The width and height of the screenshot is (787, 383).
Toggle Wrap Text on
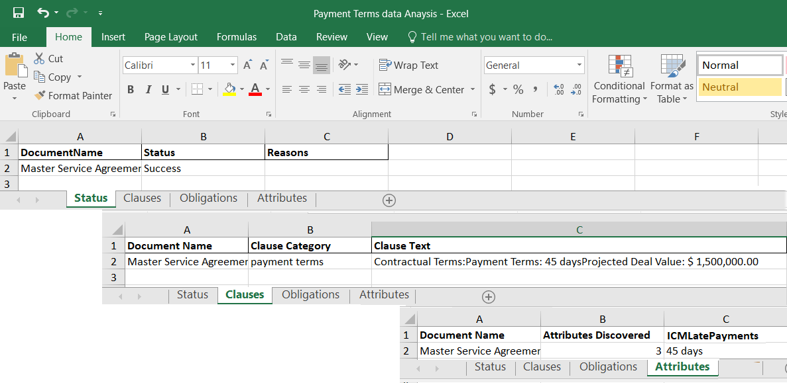click(x=408, y=65)
